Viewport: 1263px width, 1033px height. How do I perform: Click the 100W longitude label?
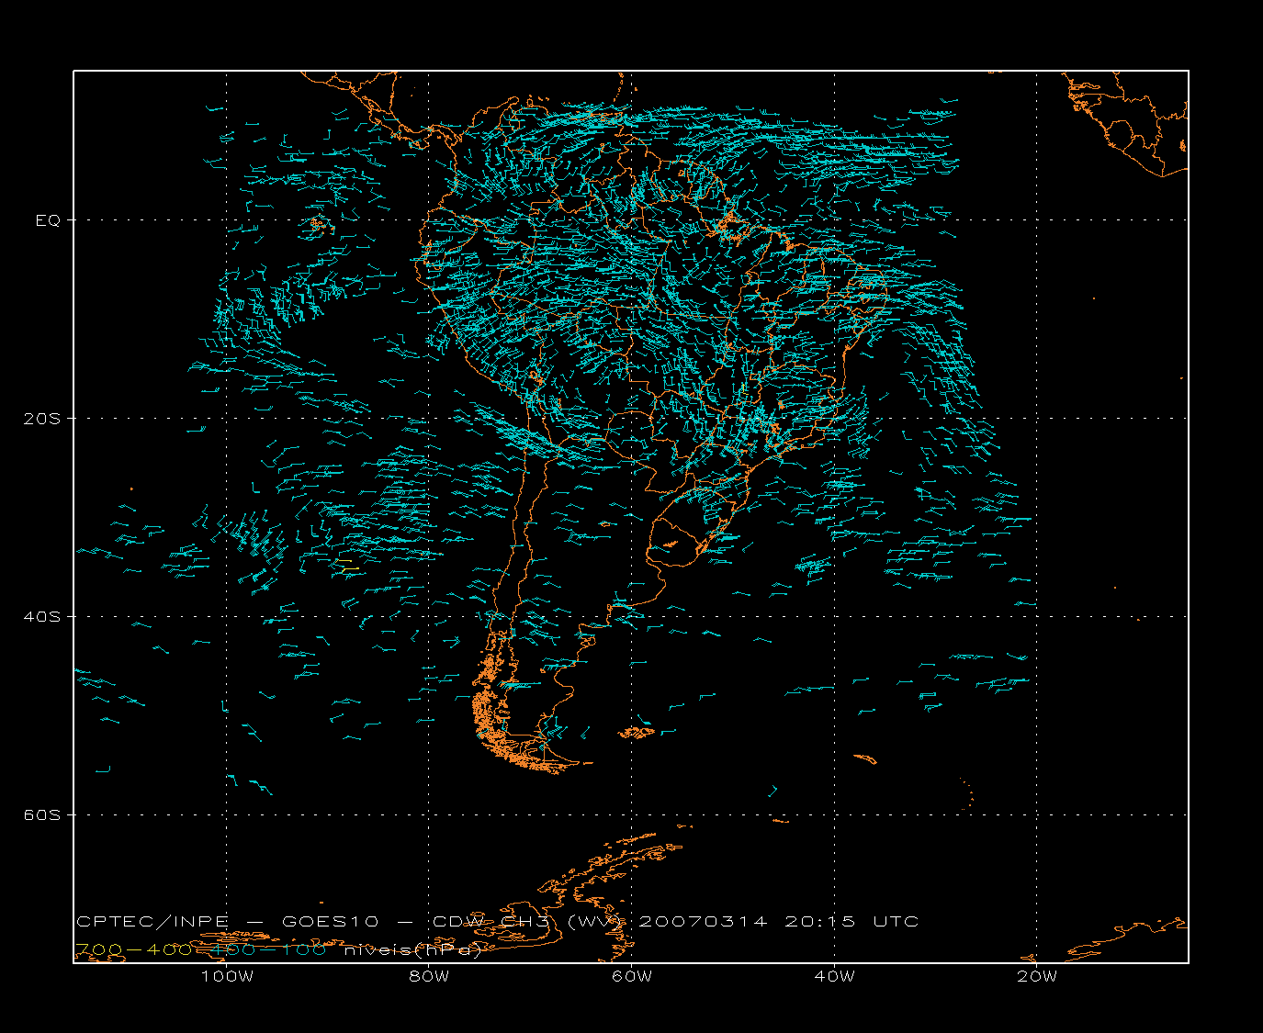point(227,976)
